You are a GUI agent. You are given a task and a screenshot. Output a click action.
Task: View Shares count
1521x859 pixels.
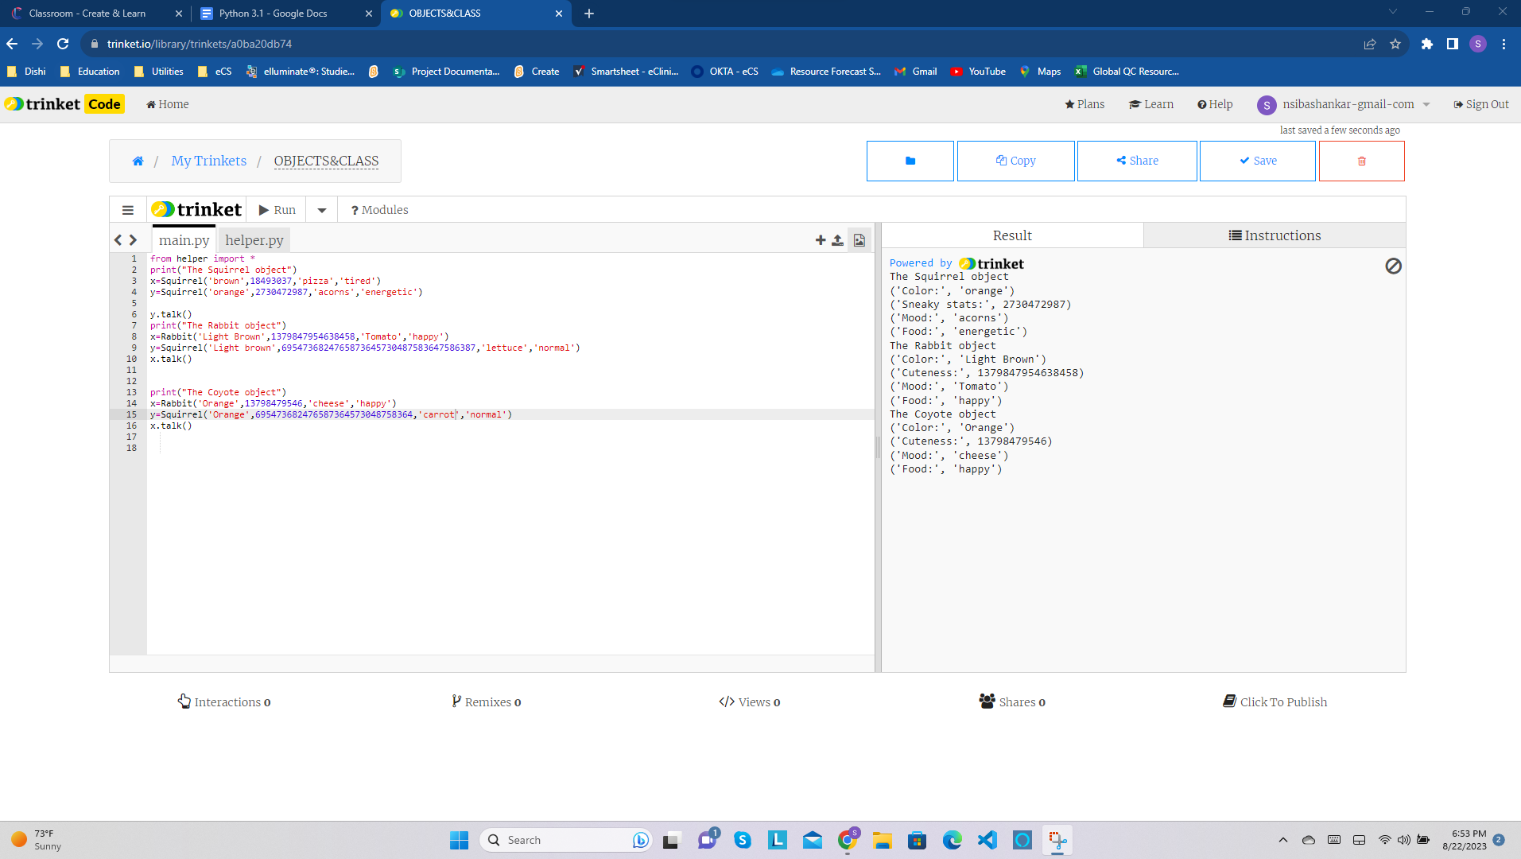coord(1012,702)
